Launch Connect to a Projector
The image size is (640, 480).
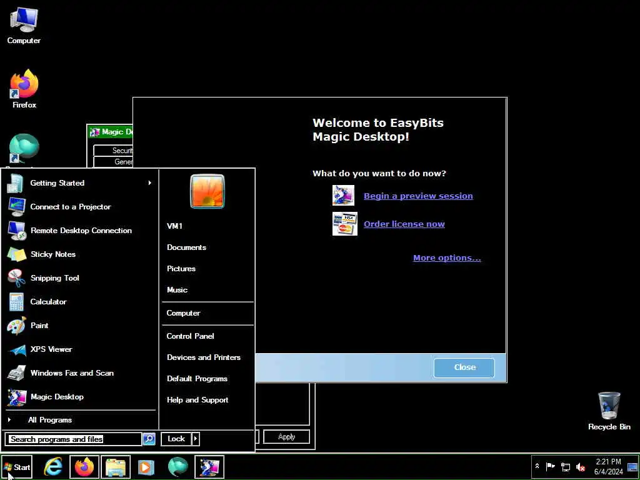coord(80,207)
